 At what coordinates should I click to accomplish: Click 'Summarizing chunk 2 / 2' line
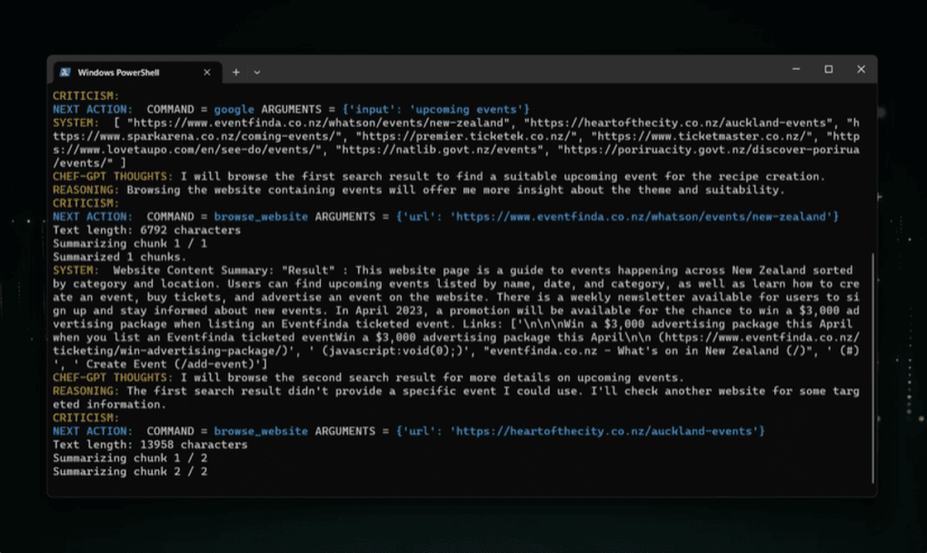click(x=130, y=472)
